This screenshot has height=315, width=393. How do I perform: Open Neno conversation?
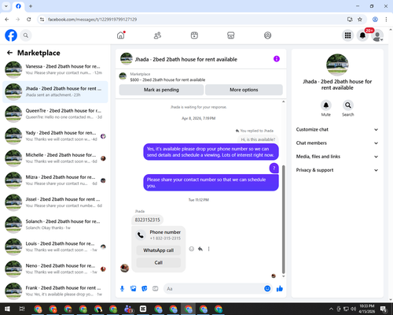coord(55,269)
